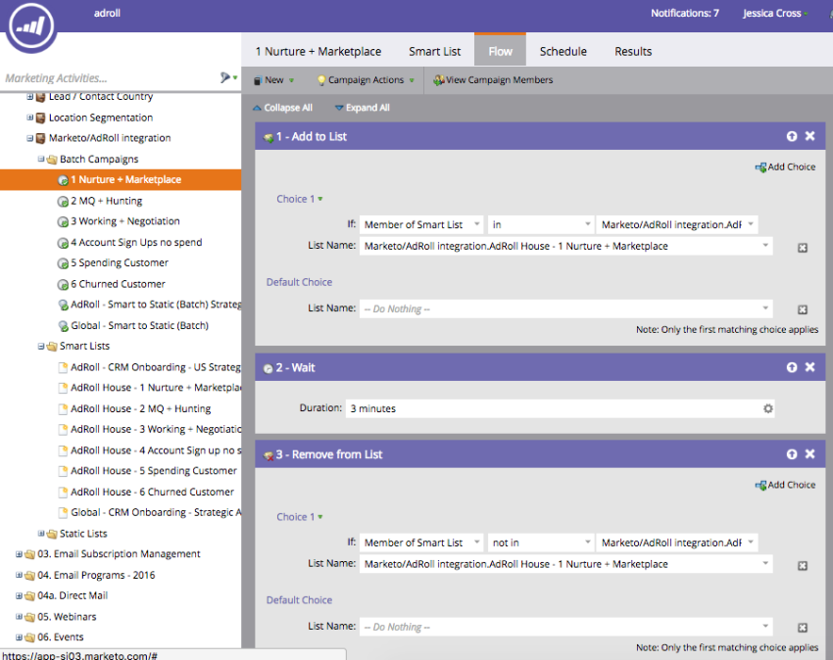Close the Add to List flow step
The width and height of the screenshot is (833, 660).
(x=809, y=137)
